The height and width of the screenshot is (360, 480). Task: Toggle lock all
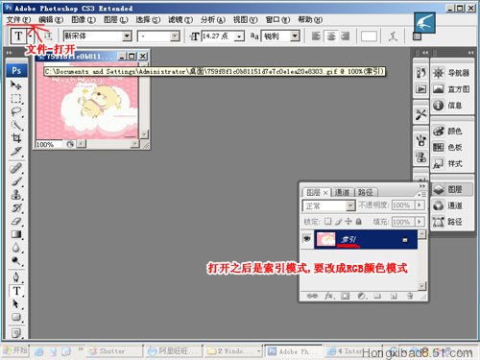(359, 222)
